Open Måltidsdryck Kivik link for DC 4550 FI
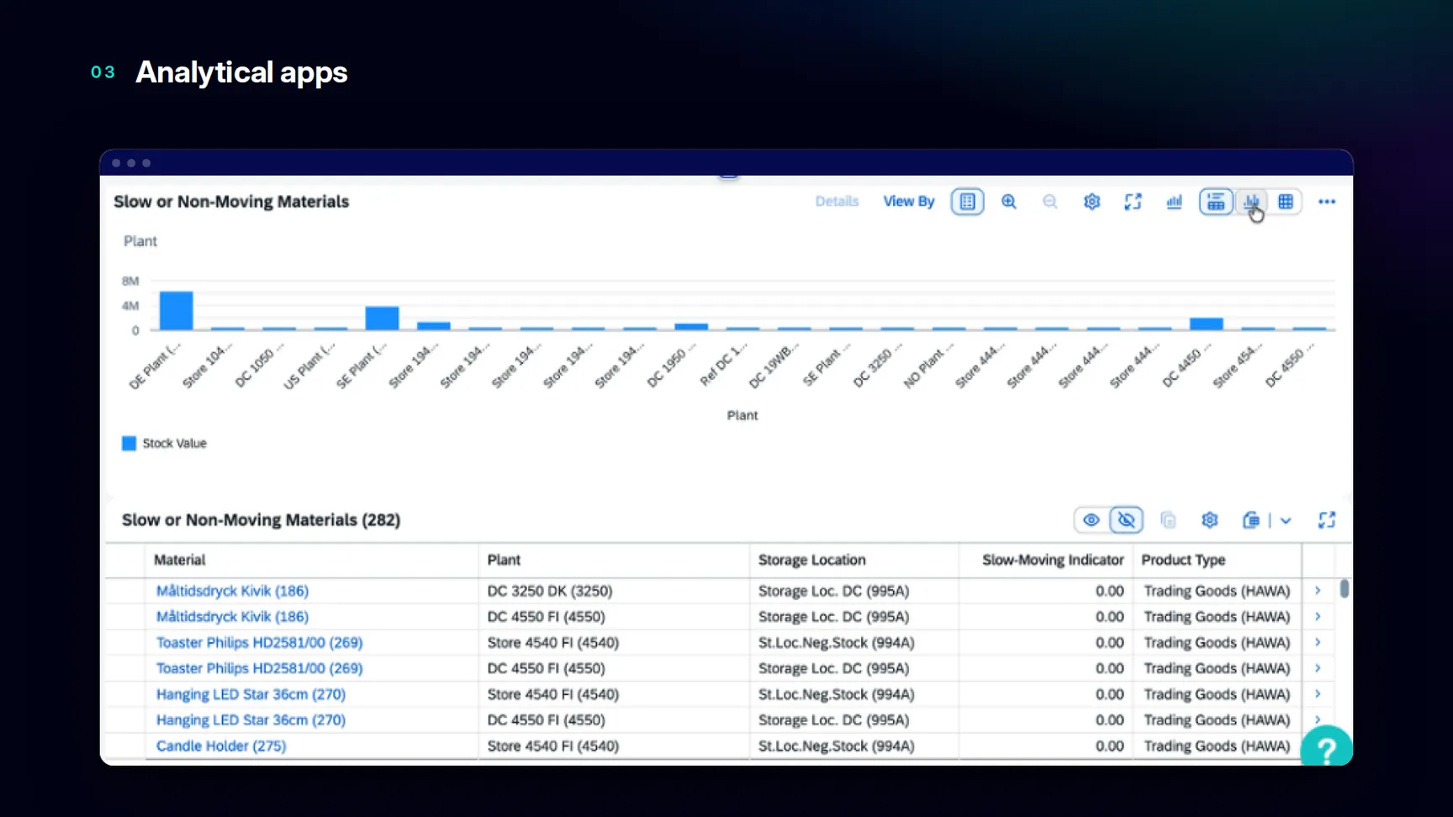1453x817 pixels. pyautogui.click(x=232, y=617)
